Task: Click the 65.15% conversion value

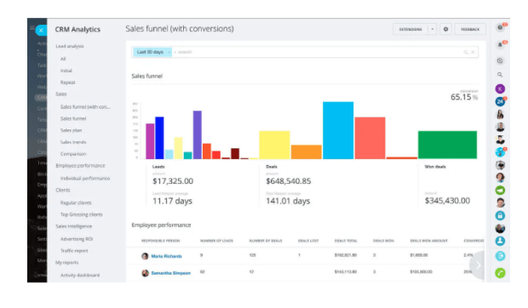Action: [464, 97]
